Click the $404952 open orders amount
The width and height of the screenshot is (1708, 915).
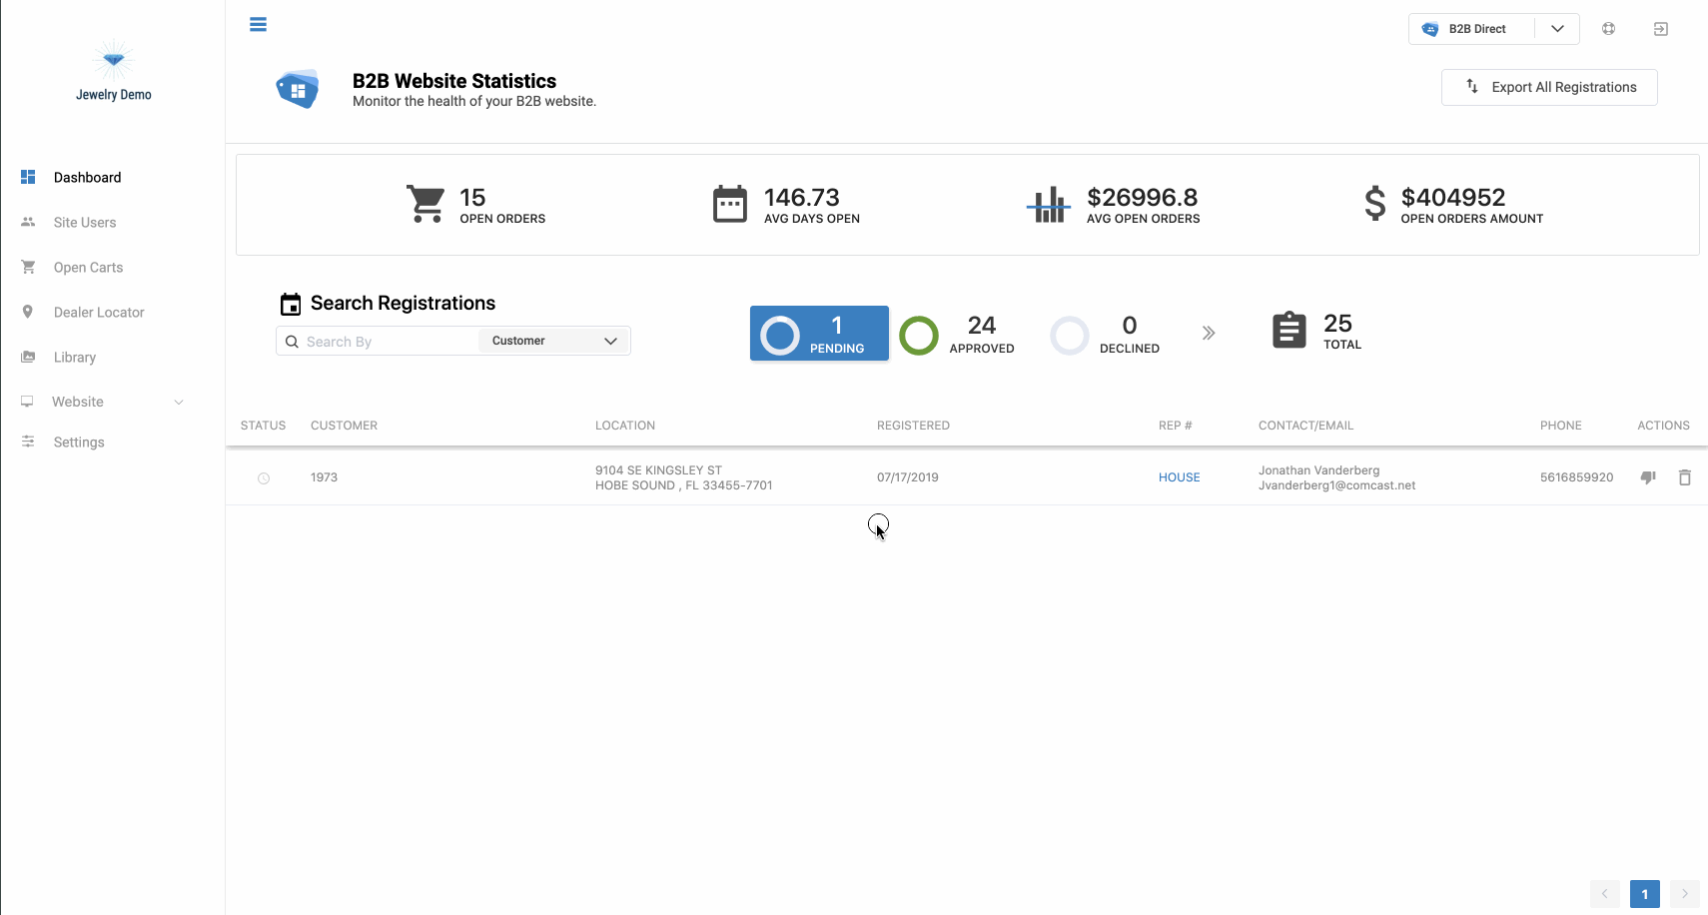pyautogui.click(x=1453, y=198)
